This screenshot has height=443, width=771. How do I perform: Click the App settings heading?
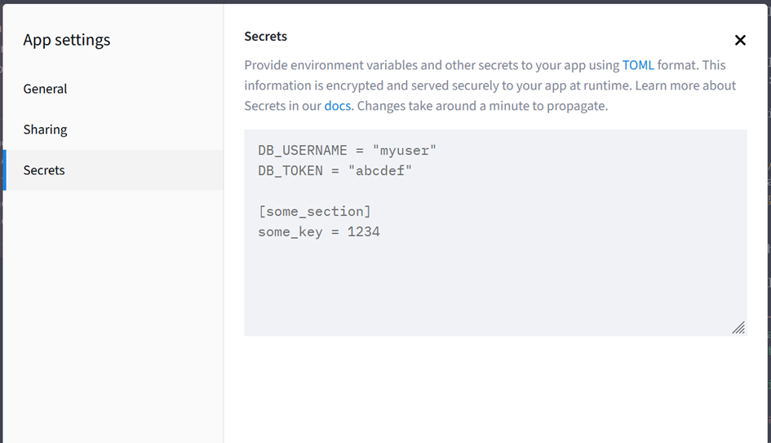click(x=67, y=40)
